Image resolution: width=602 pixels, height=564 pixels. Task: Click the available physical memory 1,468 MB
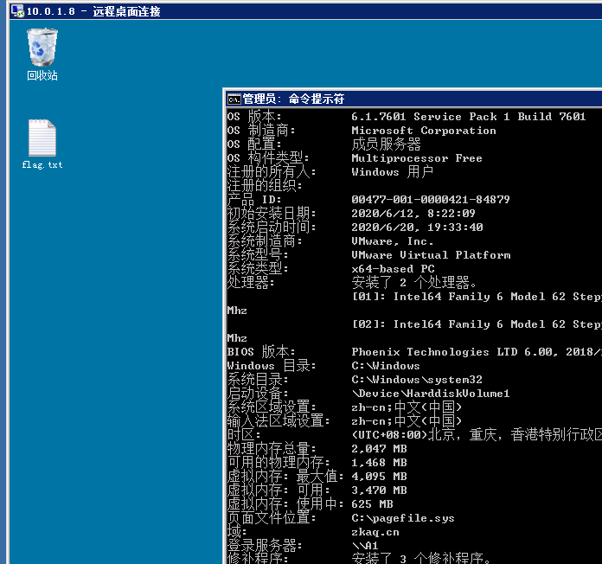pyautogui.click(x=379, y=462)
